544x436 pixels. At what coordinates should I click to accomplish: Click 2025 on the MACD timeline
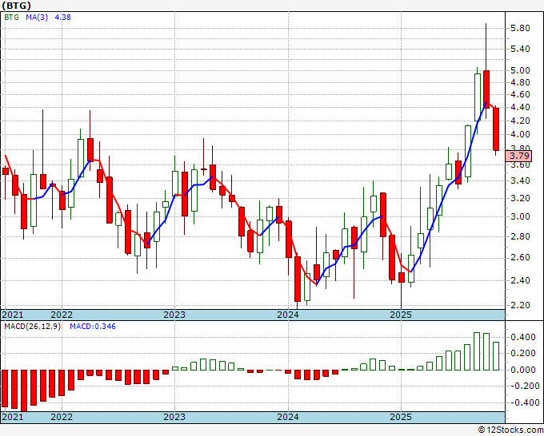click(x=401, y=417)
